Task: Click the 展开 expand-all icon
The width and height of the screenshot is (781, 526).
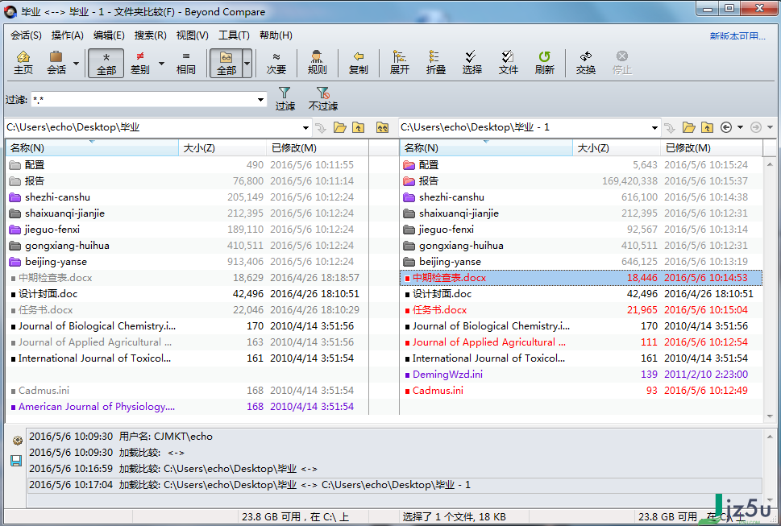Action: (x=400, y=63)
